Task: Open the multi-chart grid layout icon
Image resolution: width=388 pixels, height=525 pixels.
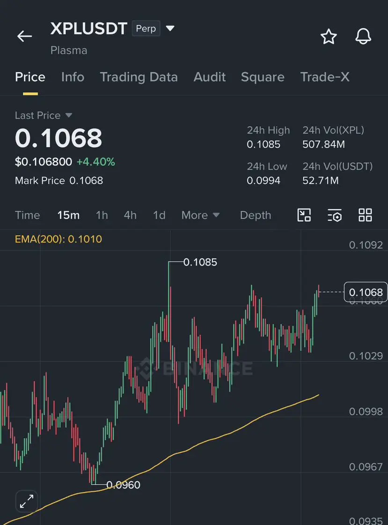Action: click(x=365, y=215)
